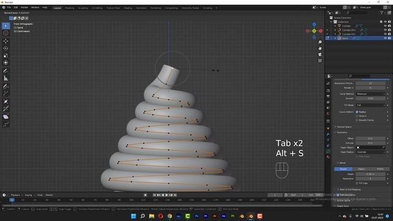Open timeline Keying dropdown

point(30,195)
